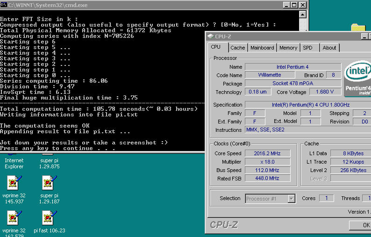Click the Cores count field

coord(327,198)
